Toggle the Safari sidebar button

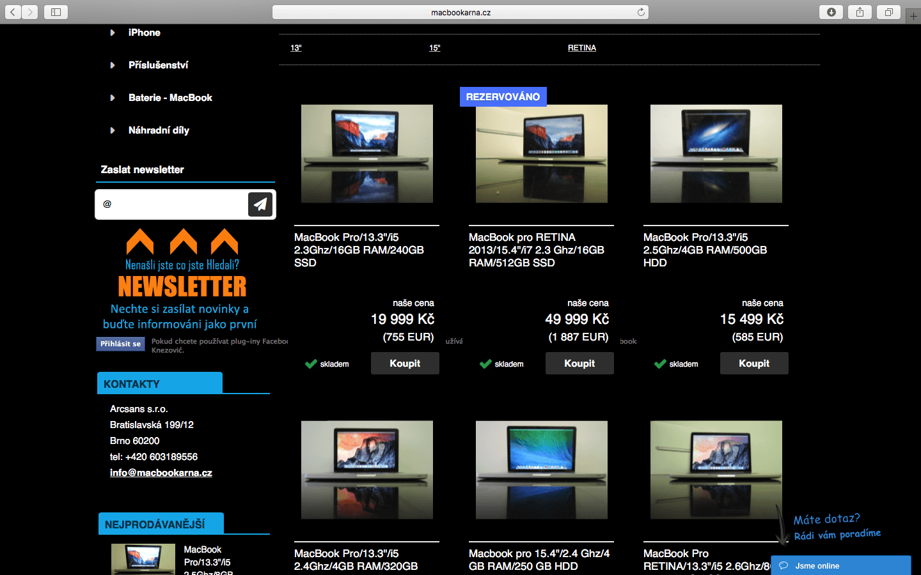click(56, 12)
